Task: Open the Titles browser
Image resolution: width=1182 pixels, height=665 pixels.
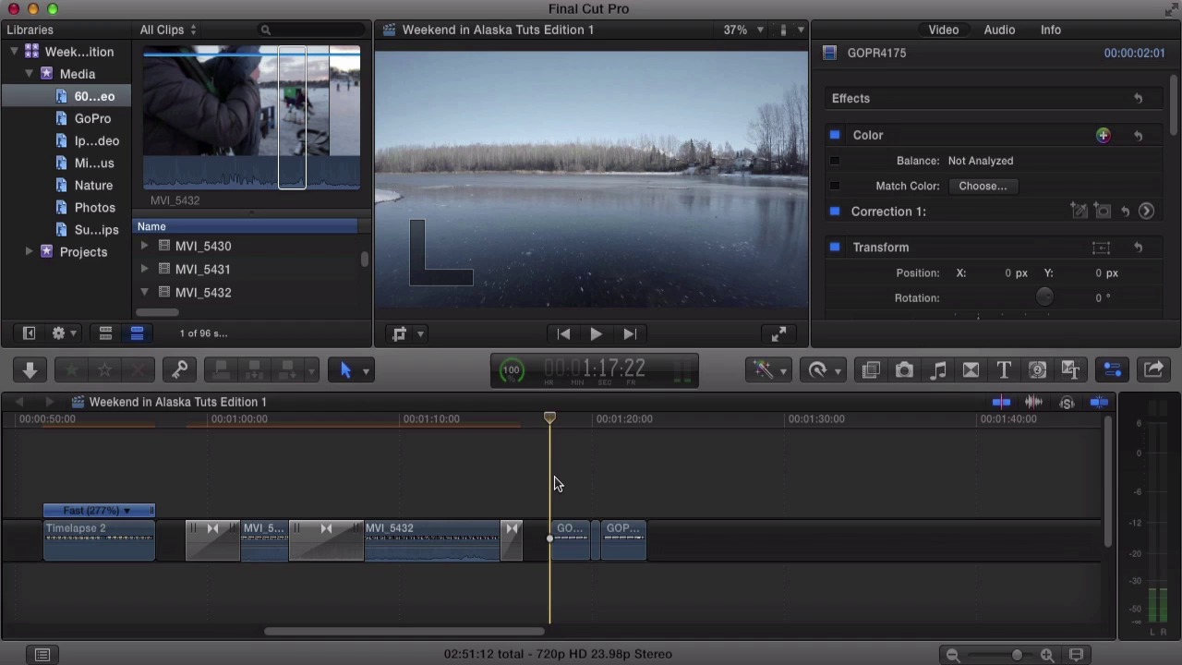Action: [1004, 370]
